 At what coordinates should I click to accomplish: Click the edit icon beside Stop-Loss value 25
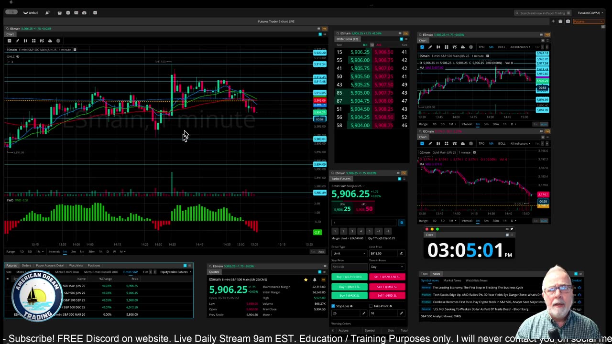[363, 313]
